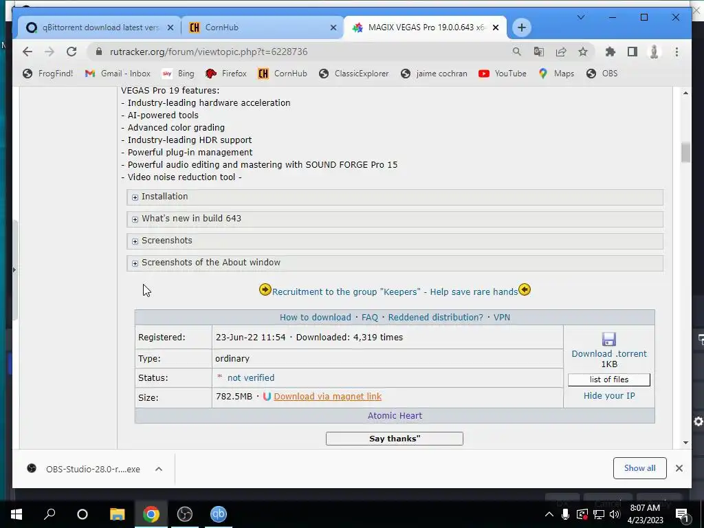Screen dimensions: 704x528
Task: Open the tab search chevron
Action: [580, 17]
